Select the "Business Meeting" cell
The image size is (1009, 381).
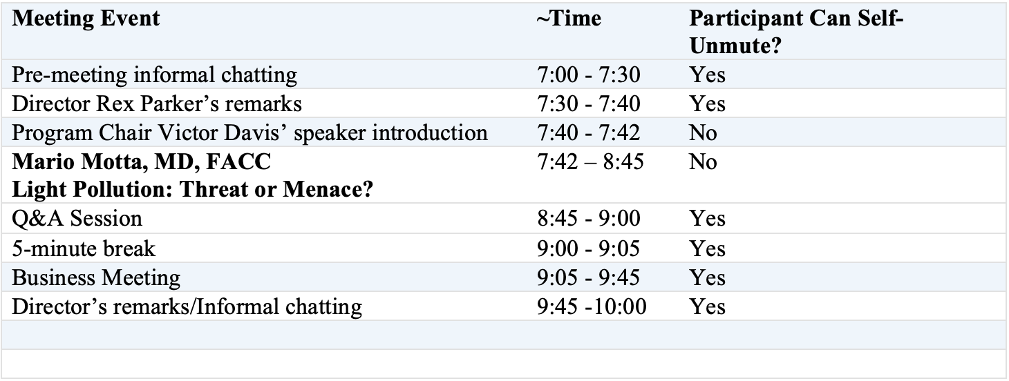click(x=96, y=277)
